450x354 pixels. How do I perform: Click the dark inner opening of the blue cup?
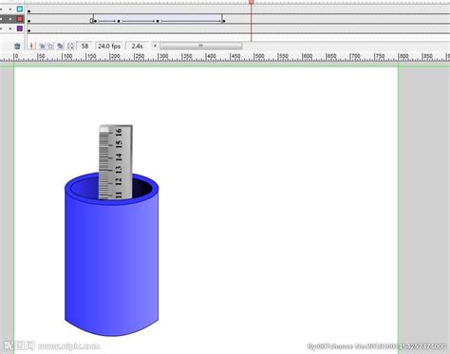(142, 188)
